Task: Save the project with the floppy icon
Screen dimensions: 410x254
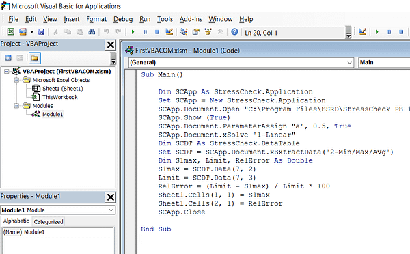Action: click(x=41, y=32)
